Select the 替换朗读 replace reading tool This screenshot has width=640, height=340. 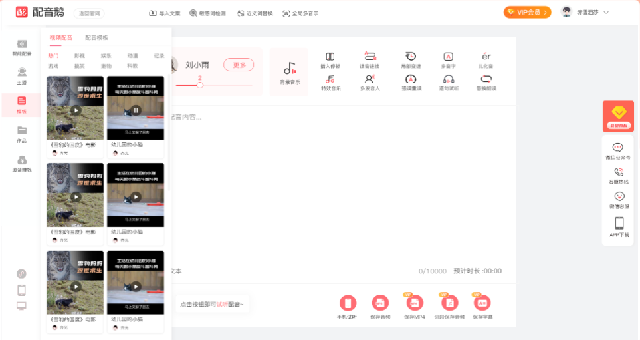coord(486,83)
